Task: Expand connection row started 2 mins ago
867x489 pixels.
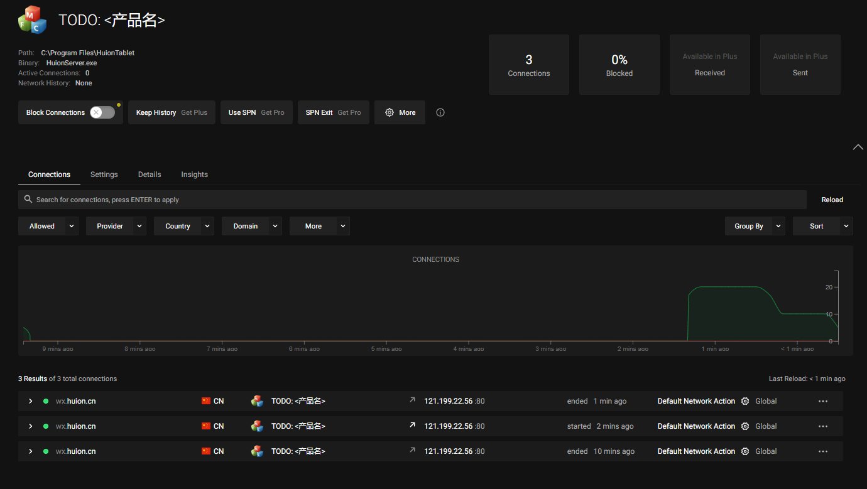Action: click(30, 426)
